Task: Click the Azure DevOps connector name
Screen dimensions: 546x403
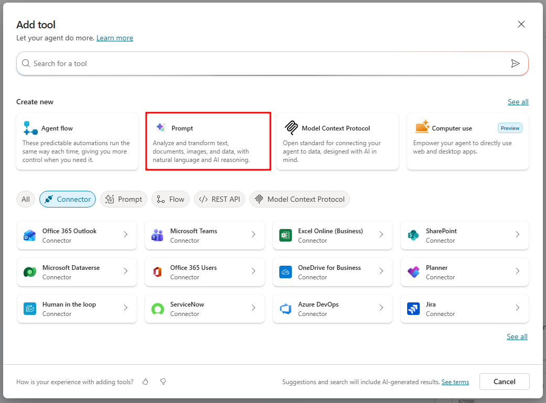Action: [x=318, y=304]
